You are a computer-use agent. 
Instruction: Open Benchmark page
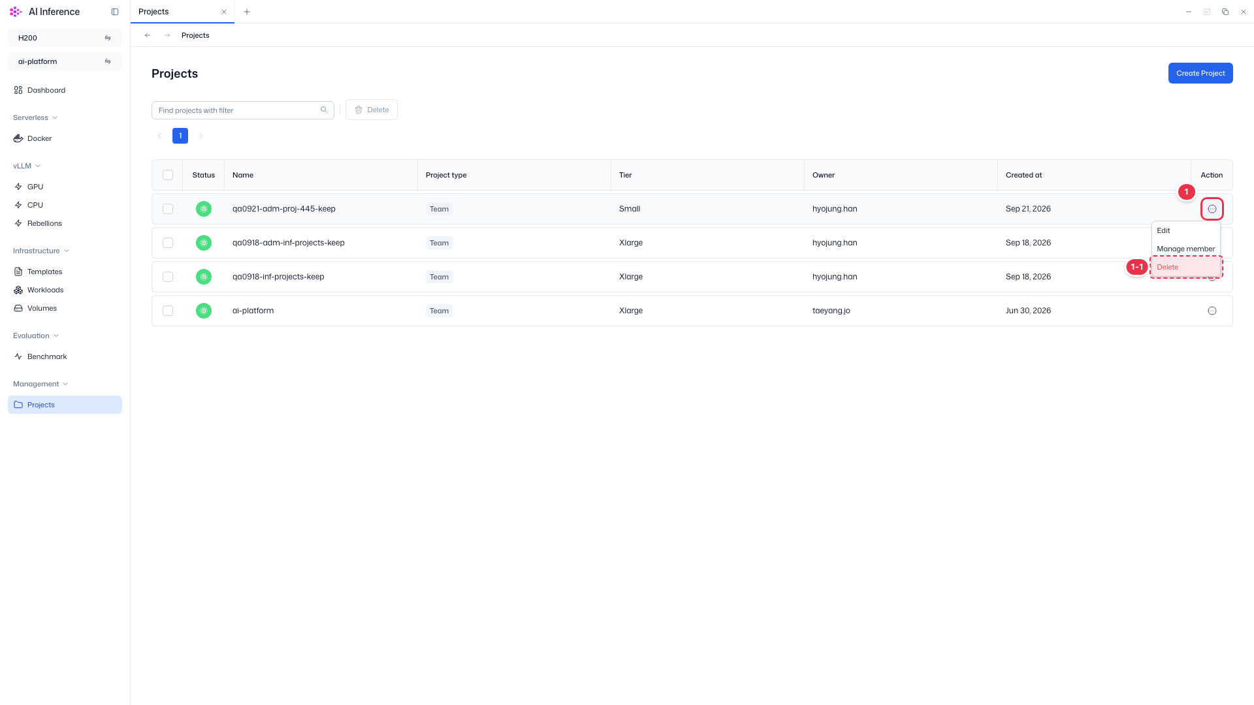pos(65,356)
